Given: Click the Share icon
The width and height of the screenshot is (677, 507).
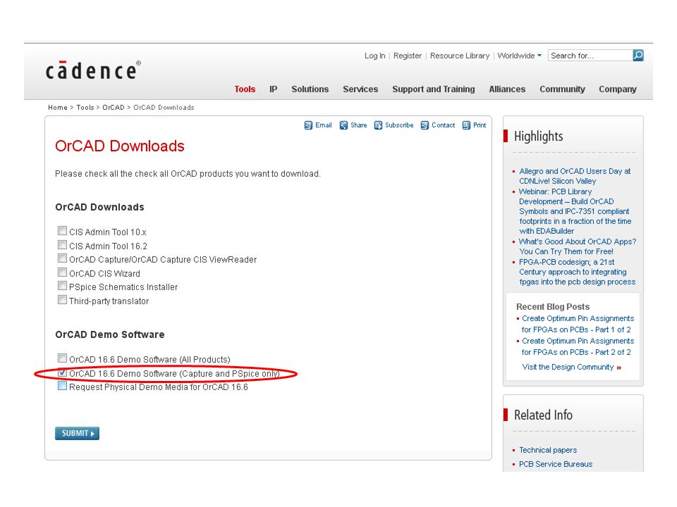Looking at the screenshot, I should pyautogui.click(x=343, y=125).
